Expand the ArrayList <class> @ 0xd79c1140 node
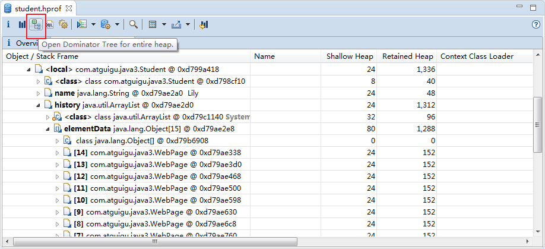545x249 pixels. click(x=48, y=117)
